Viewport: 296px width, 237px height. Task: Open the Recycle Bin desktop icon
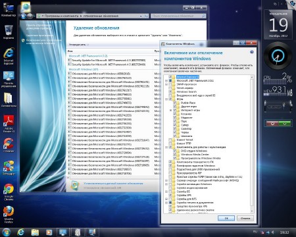9,32
